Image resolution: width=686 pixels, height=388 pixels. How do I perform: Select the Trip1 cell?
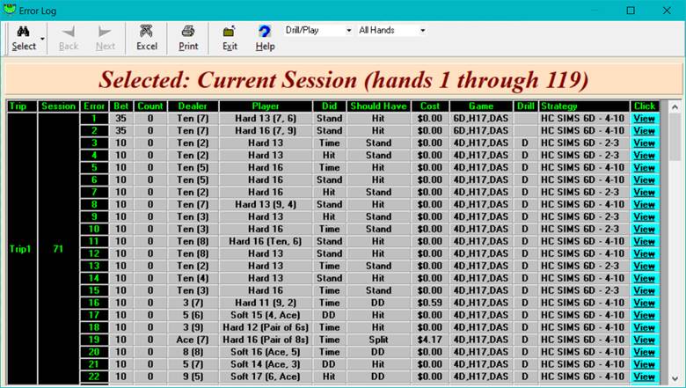click(22, 248)
